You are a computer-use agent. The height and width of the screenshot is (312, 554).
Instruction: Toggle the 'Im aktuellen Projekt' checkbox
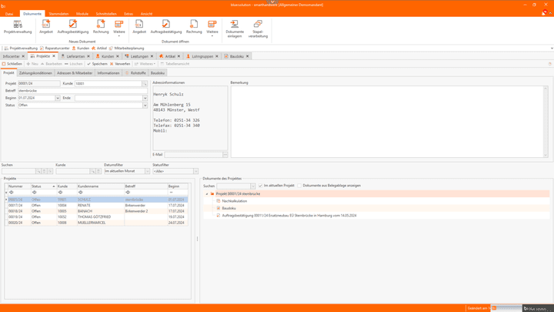click(261, 186)
